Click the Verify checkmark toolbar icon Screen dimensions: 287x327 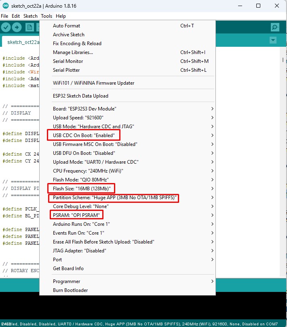[x=6, y=27]
